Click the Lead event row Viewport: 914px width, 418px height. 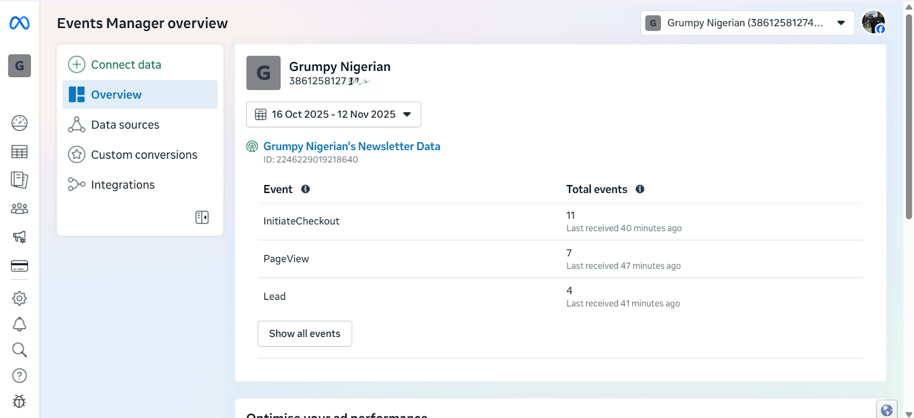(560, 296)
